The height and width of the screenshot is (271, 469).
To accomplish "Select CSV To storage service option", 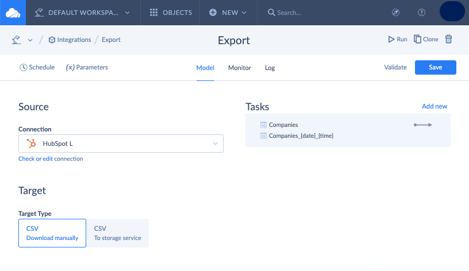I will [118, 233].
